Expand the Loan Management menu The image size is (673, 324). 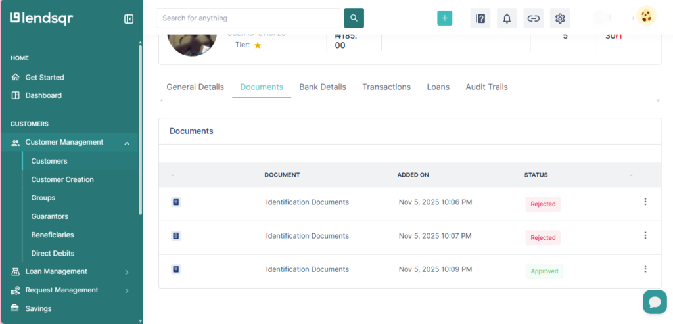point(127,272)
